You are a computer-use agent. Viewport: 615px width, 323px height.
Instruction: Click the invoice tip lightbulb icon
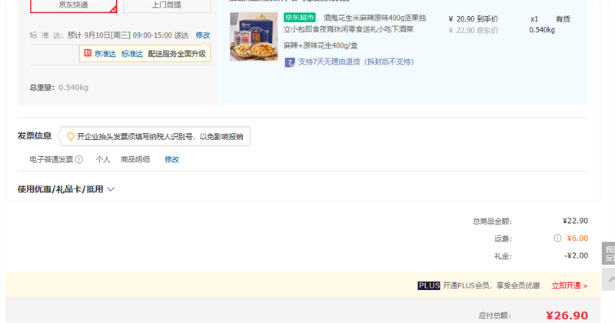[71, 137]
